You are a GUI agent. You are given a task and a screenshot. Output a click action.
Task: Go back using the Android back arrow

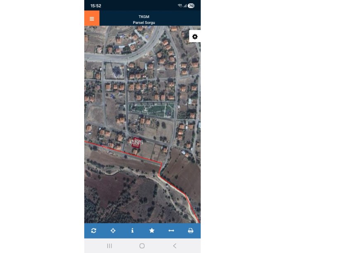point(175,246)
